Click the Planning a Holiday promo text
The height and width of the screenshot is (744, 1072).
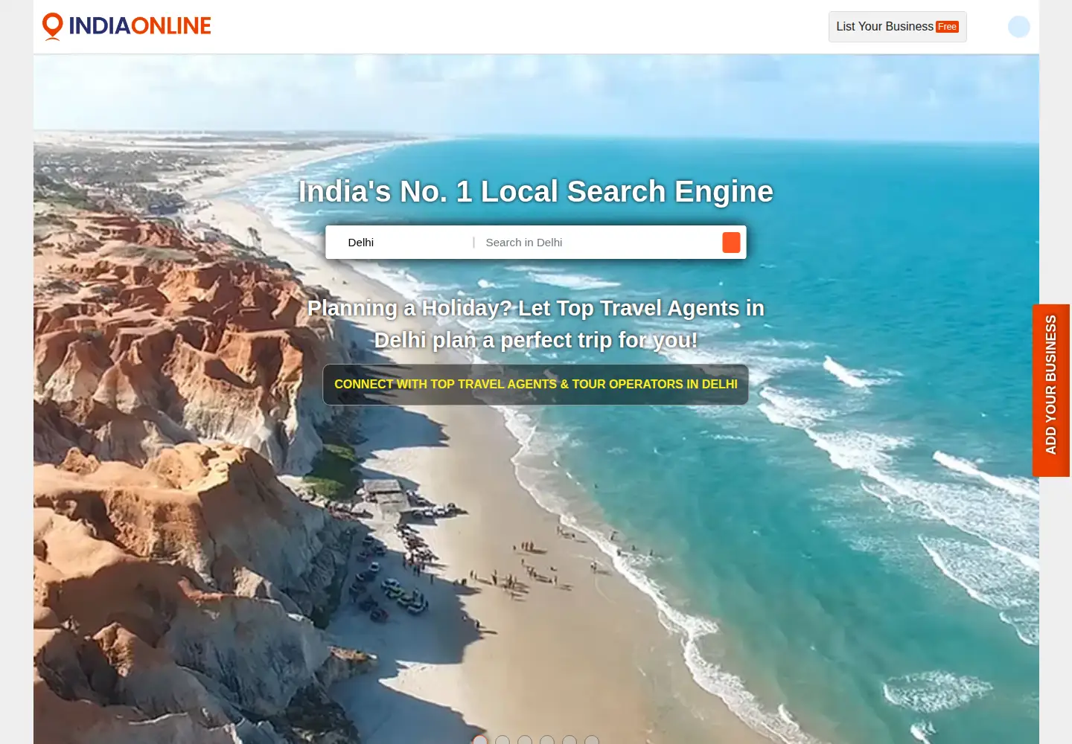[536, 324]
